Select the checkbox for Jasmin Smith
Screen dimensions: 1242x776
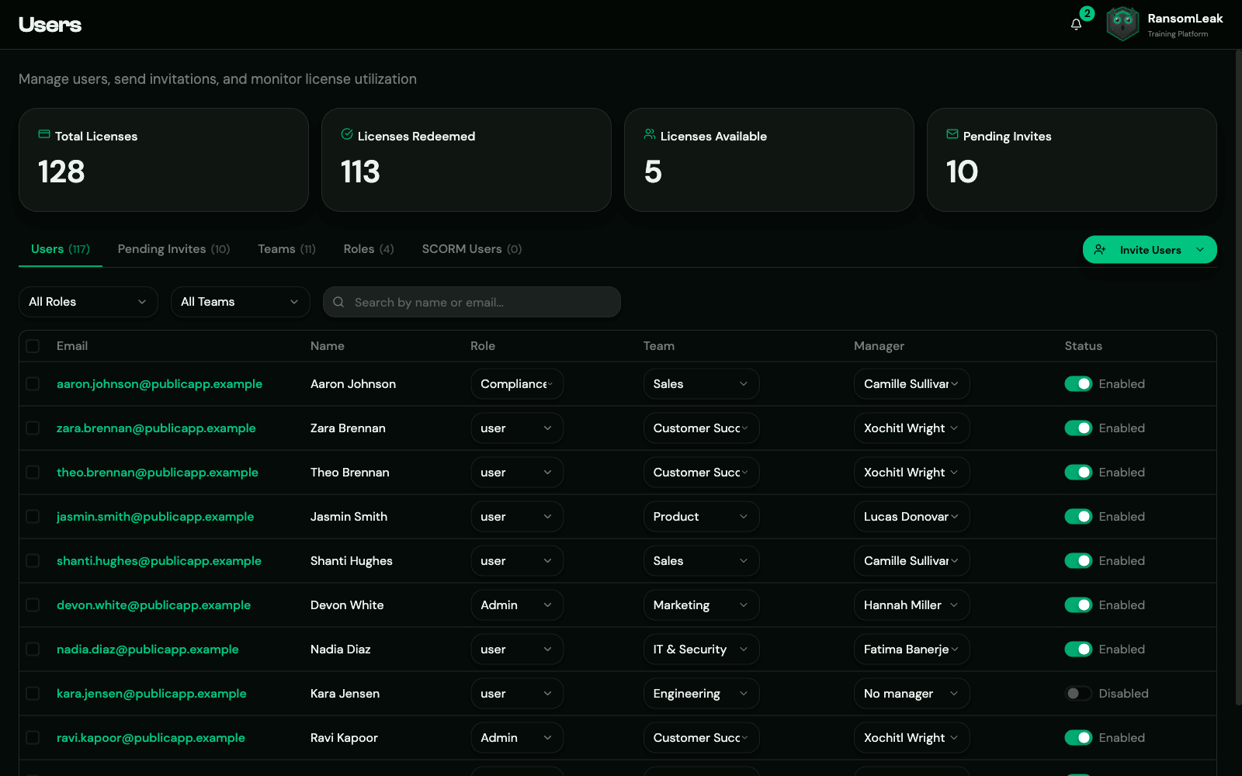point(33,517)
